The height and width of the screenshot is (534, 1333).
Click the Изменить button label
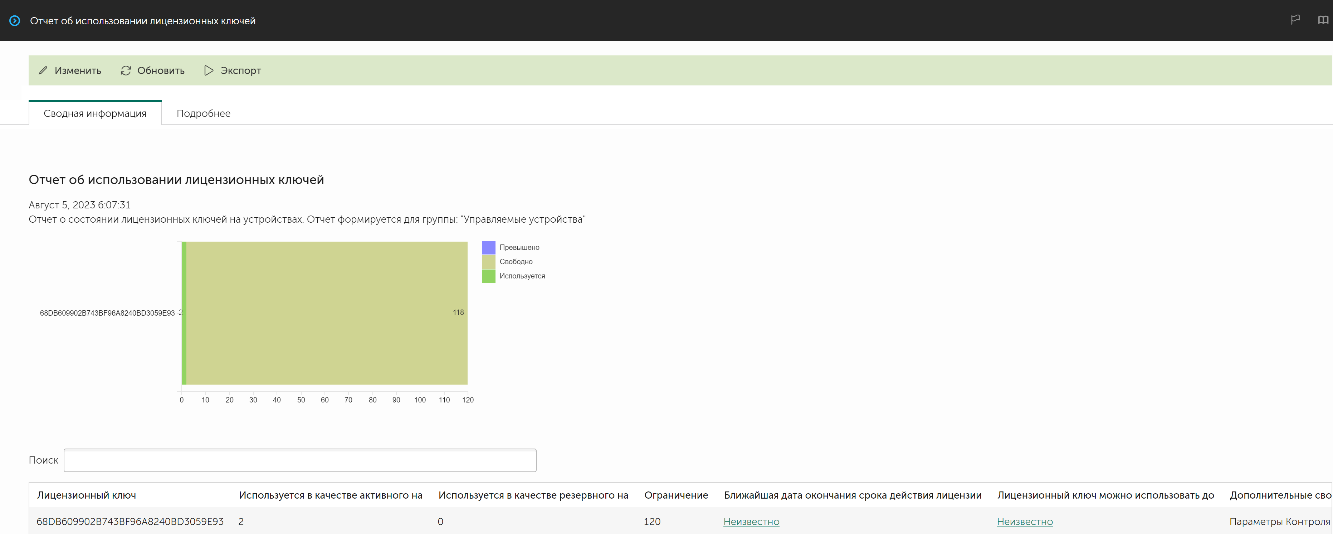pos(78,70)
